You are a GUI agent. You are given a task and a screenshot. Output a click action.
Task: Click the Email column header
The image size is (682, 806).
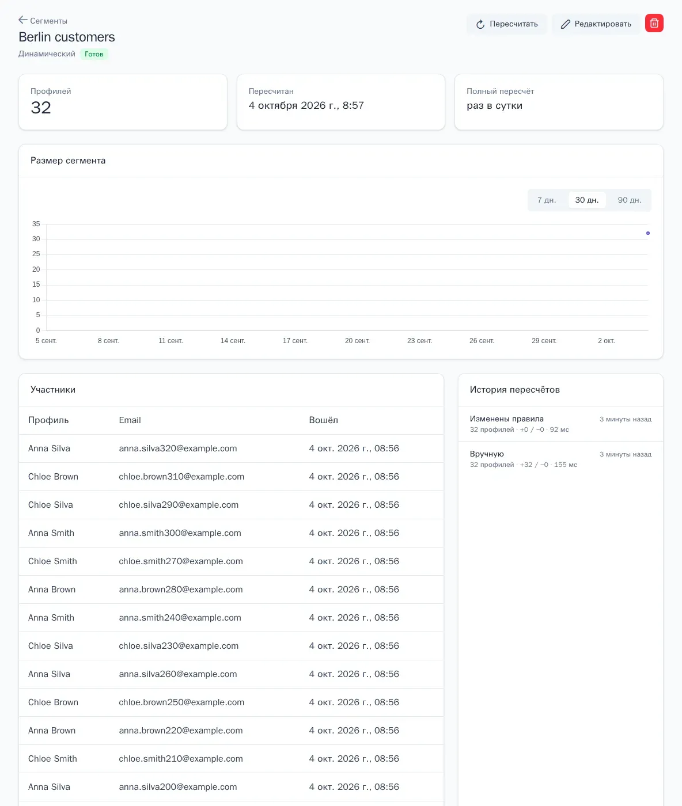[x=130, y=420]
